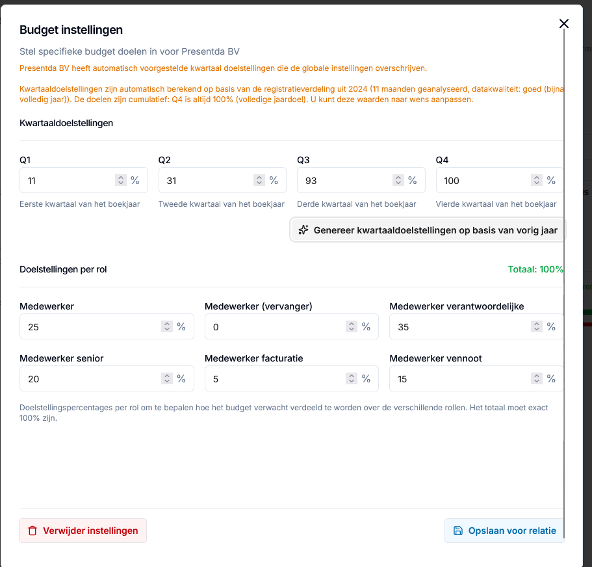Click the trash icon on Verwijder instellingen
This screenshot has height=567, width=592.
tap(33, 531)
